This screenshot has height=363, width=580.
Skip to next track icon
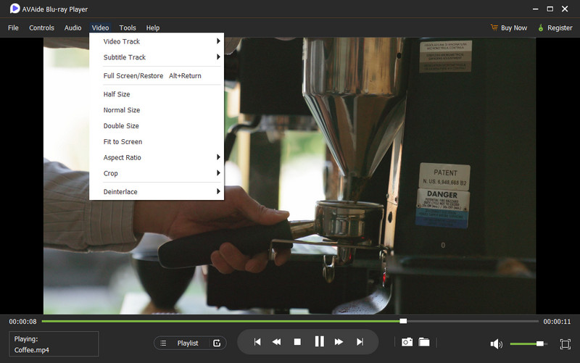tap(360, 342)
